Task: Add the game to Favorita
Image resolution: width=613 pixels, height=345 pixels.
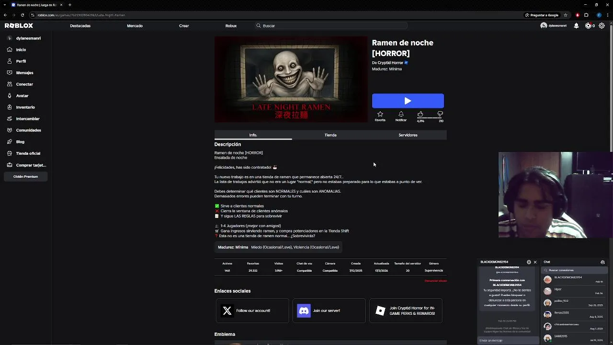Action: [380, 116]
